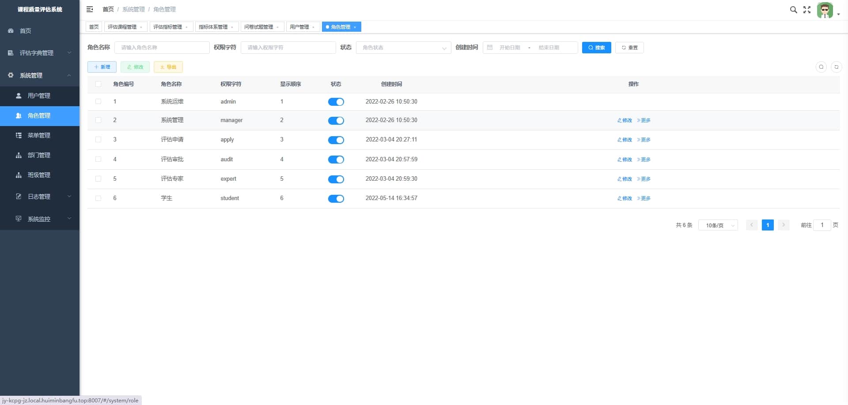The image size is (848, 405).
Task: Click the 部门管理 tree icon
Action: [x=19, y=155]
